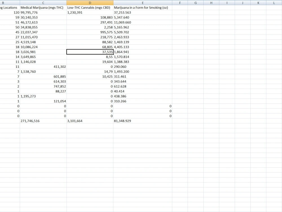Select cell with value 11,015,470
This screenshot has width=282, height=212.
(x=43, y=37)
